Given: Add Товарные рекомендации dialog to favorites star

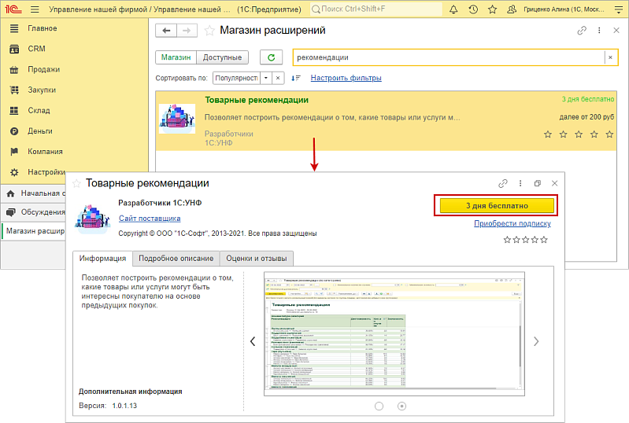Looking at the screenshot, I should (x=77, y=183).
